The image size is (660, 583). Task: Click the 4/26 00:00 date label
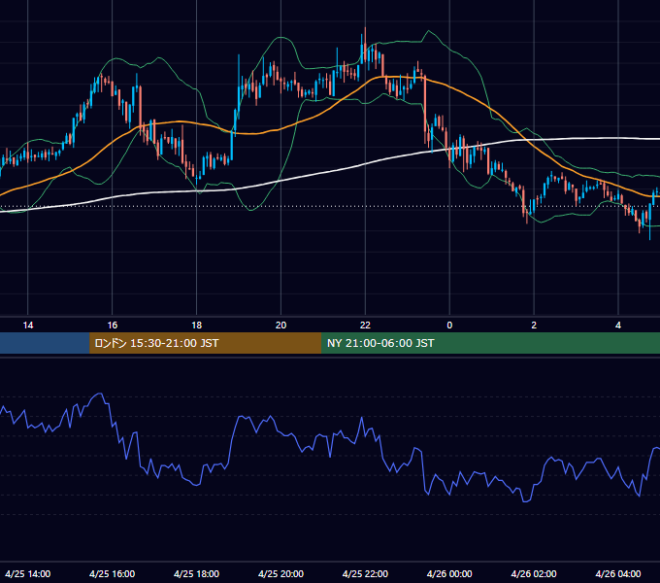(449, 573)
